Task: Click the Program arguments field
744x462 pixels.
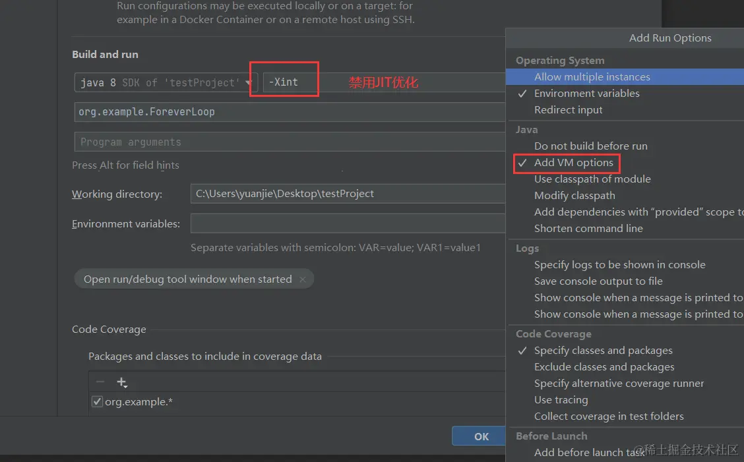Action: 290,142
